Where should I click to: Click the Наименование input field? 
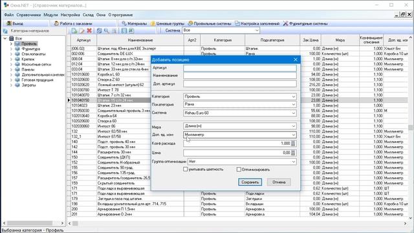click(240, 76)
